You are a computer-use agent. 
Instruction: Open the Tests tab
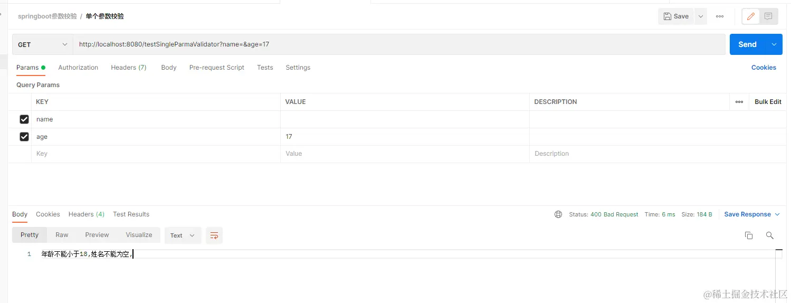265,68
